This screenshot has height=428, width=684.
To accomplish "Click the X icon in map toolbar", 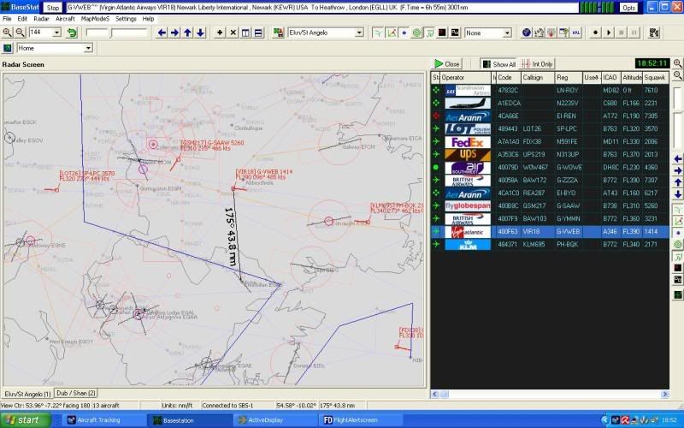I will [233, 33].
